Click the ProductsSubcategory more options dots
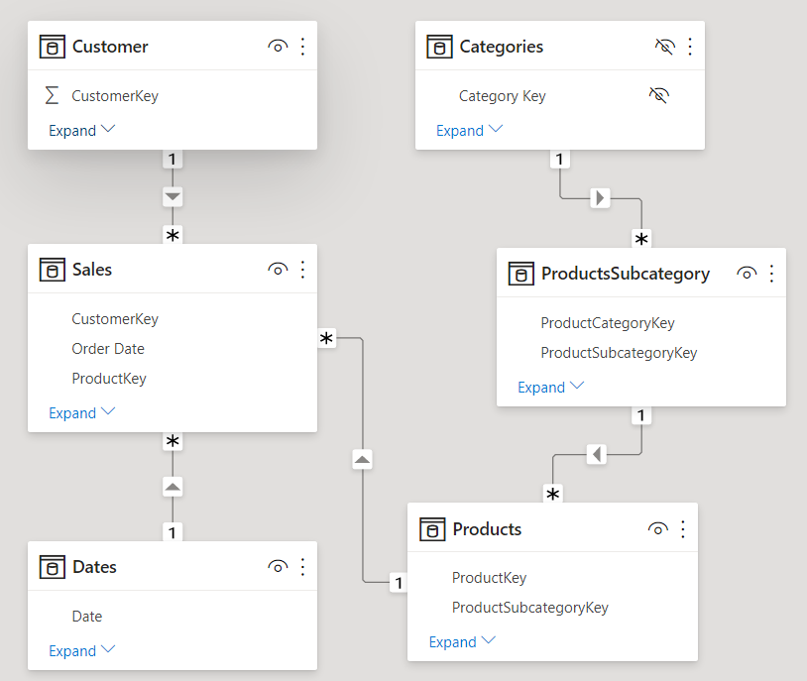This screenshot has width=807, height=681. click(x=772, y=274)
